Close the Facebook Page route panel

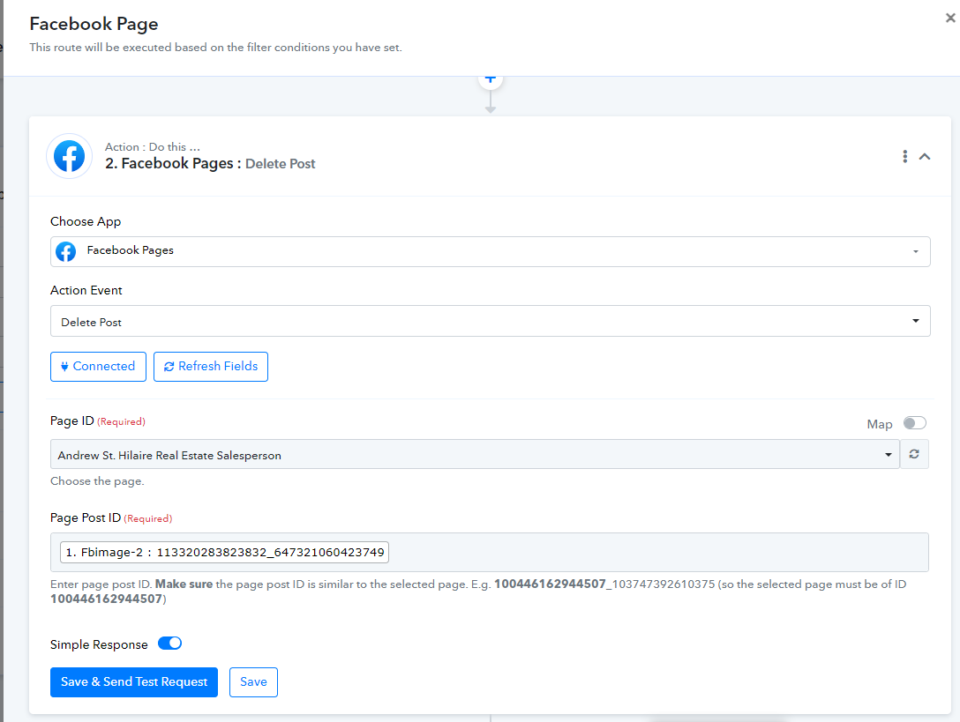950,18
